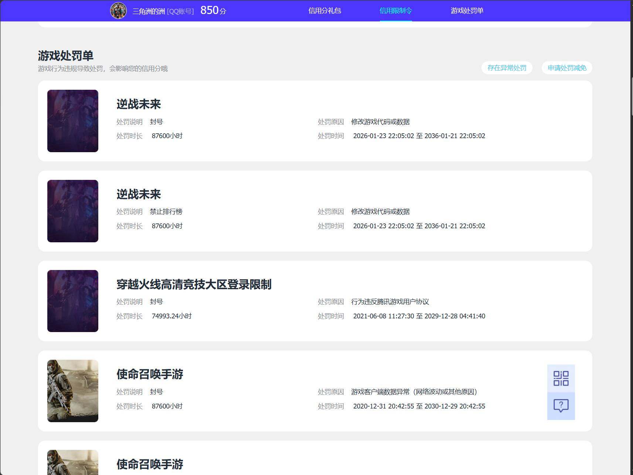The height and width of the screenshot is (475, 633).
Task: Click the user avatar in header
Action: point(119,11)
